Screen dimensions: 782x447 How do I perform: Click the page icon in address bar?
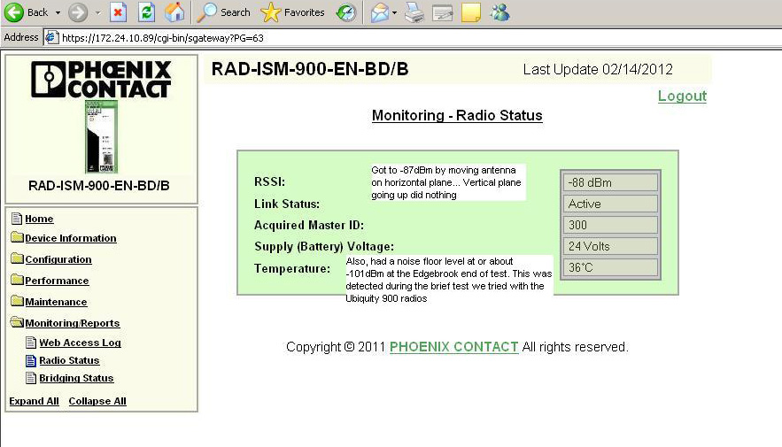click(52, 37)
